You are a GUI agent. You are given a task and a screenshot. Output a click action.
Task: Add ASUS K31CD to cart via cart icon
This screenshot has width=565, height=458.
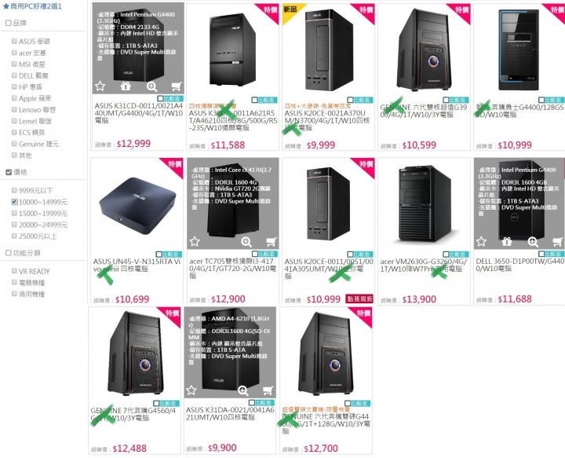point(177,86)
